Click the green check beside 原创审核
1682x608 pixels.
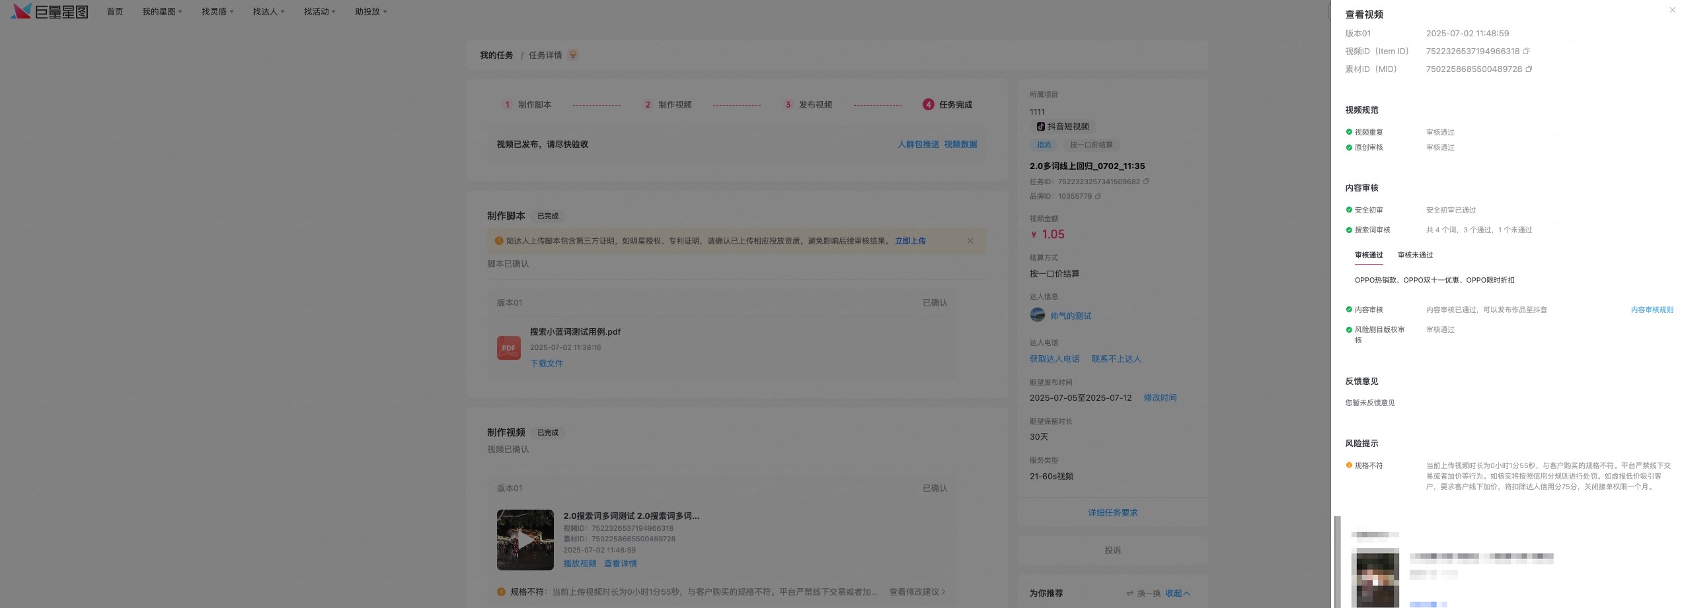pyautogui.click(x=1349, y=147)
